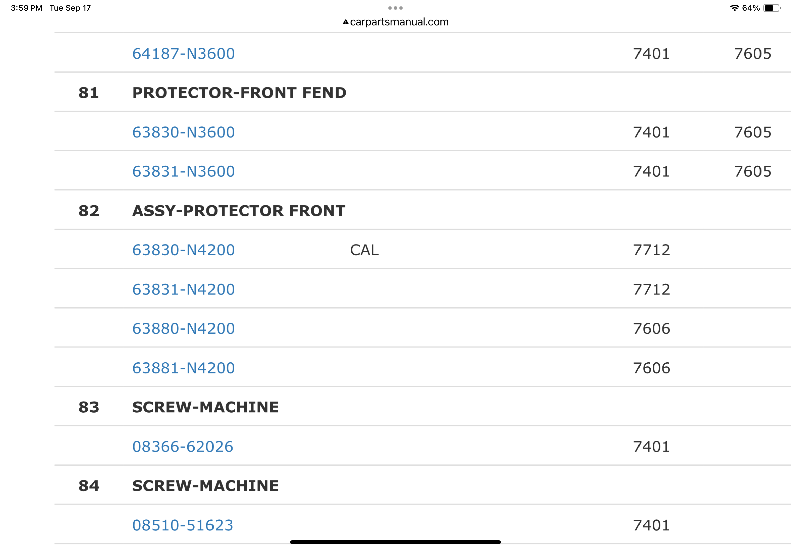Open part link 63881-N4200
791x549 pixels.
point(184,368)
